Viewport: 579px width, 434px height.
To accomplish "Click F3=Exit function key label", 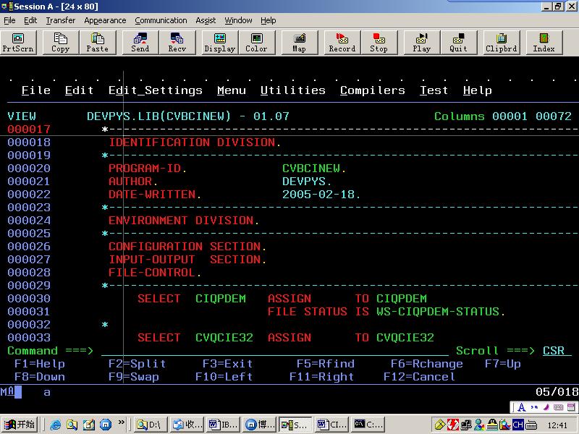I will click(227, 364).
